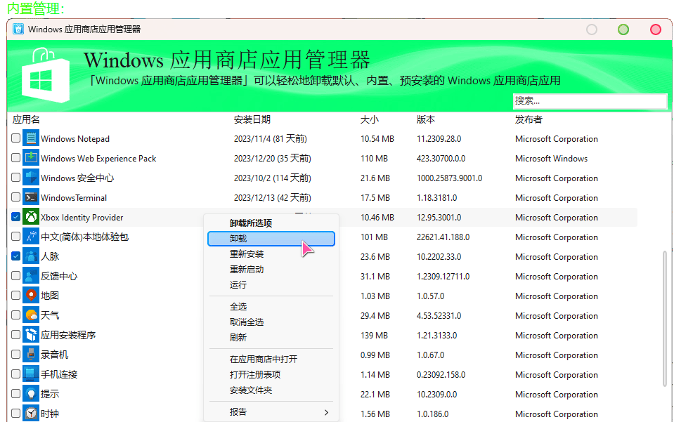Click the Windows Notepad app icon
The height and width of the screenshot is (422, 674).
coord(31,138)
